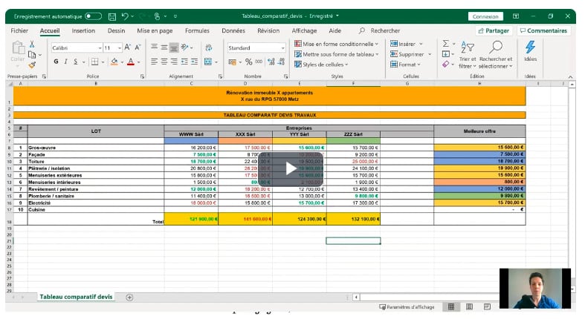Play the video with center play button
Viewport: 585px width, 319px height.
[x=291, y=168]
